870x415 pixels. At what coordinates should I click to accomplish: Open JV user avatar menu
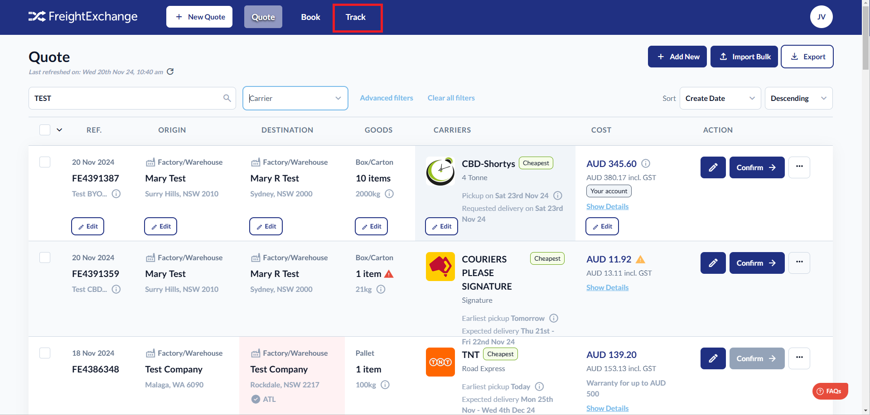click(x=822, y=17)
